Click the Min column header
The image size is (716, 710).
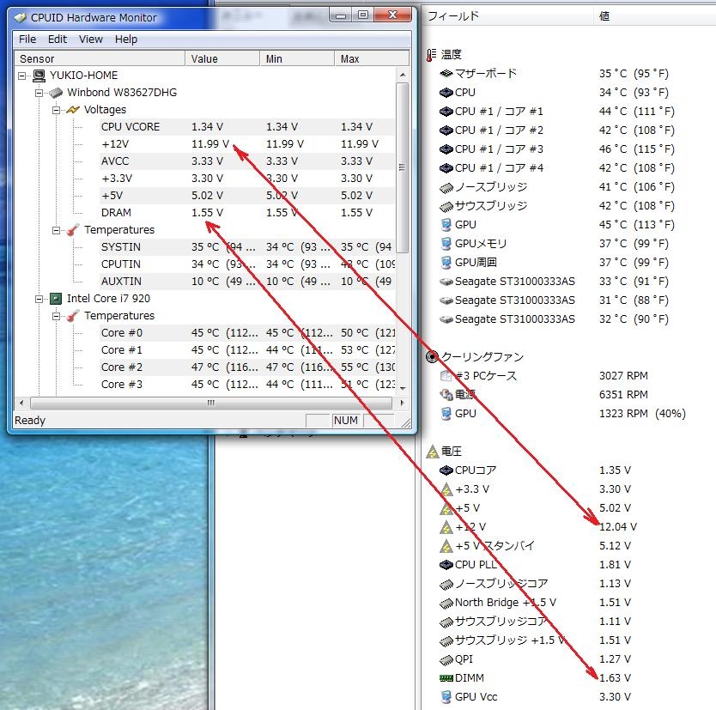(x=297, y=59)
